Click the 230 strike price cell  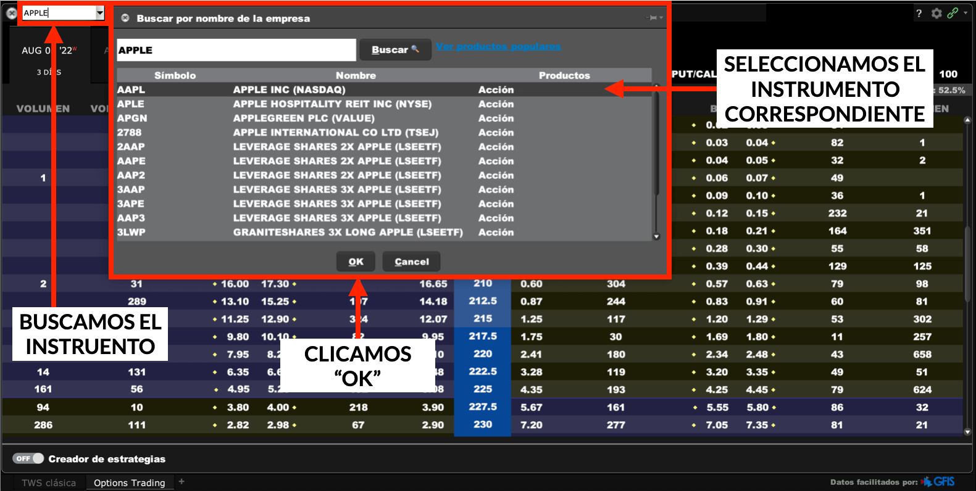coord(483,424)
